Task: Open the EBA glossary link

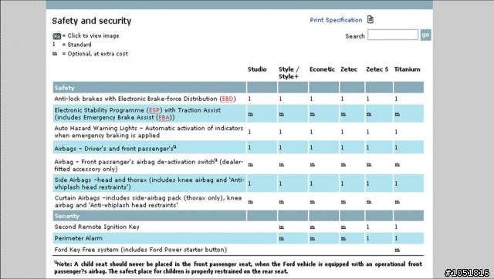Action: [164, 118]
